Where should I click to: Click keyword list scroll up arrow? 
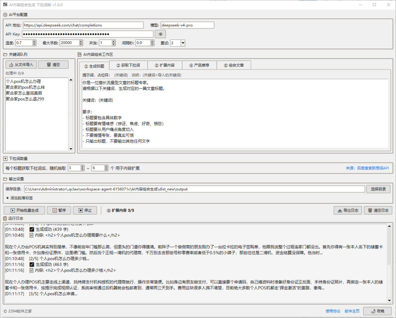71,80
